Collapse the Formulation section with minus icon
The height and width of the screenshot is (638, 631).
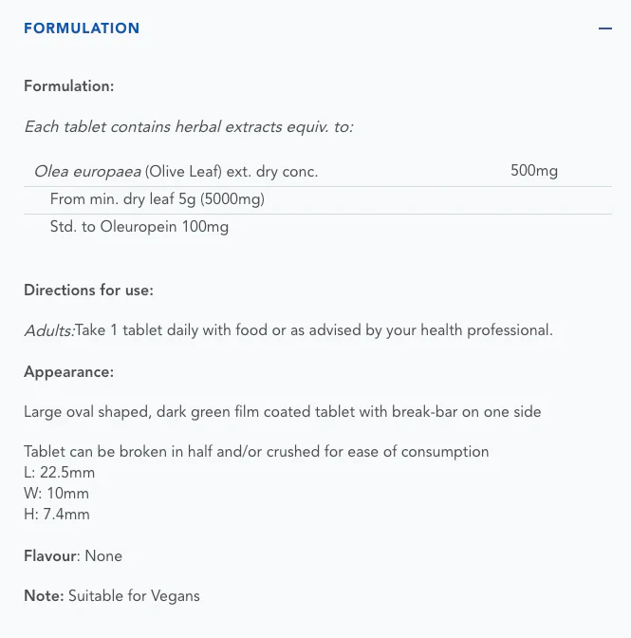[605, 28]
